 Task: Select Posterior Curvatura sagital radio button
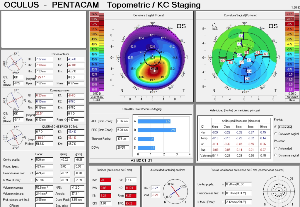click(276, 155)
